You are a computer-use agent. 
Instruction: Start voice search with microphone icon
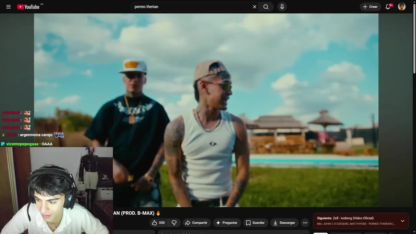(282, 7)
